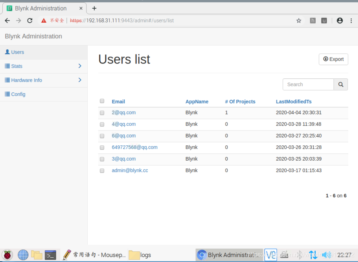Click the 2020-04-04 20:30:31 timestamp
The height and width of the screenshot is (262, 358).
tap(298, 112)
